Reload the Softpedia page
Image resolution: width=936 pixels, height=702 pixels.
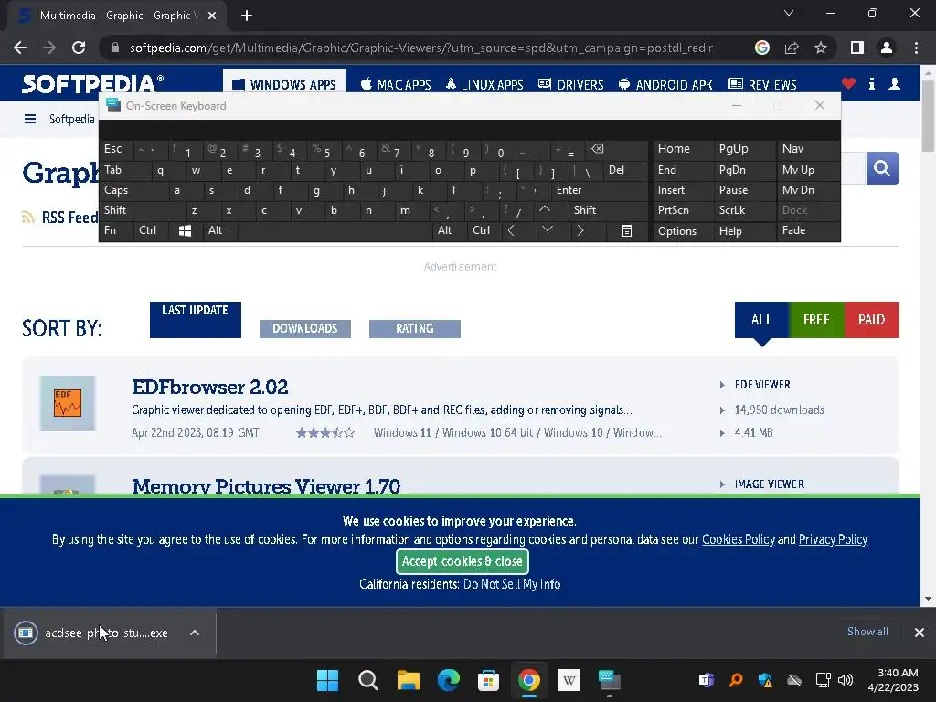point(79,48)
